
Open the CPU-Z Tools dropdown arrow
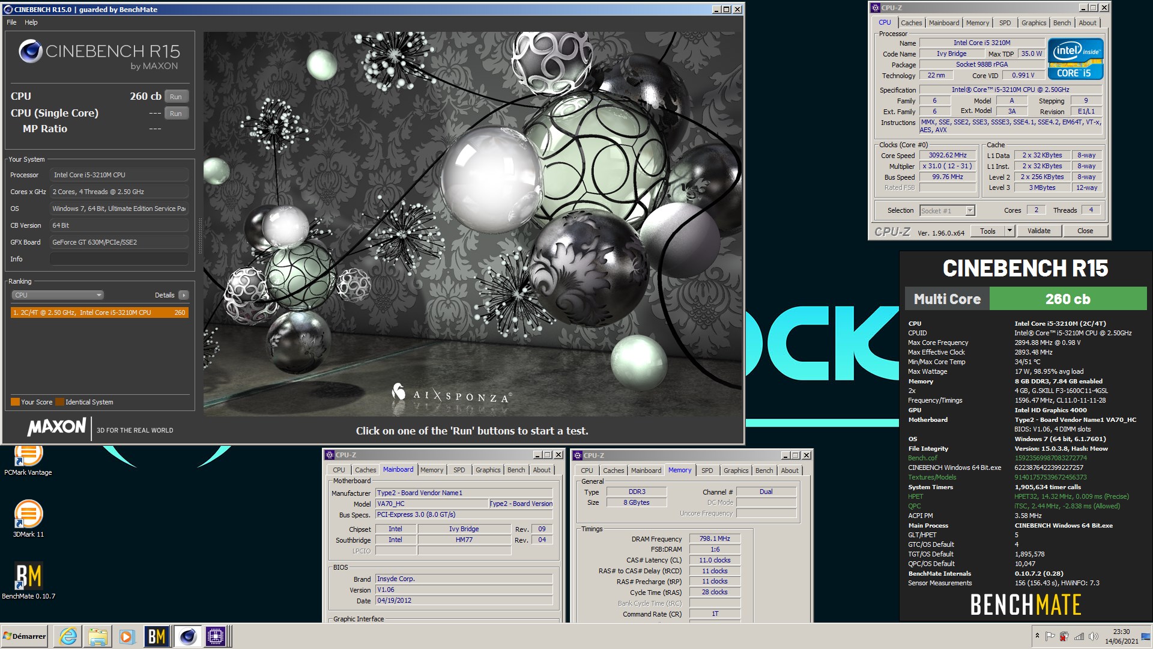tap(1009, 231)
